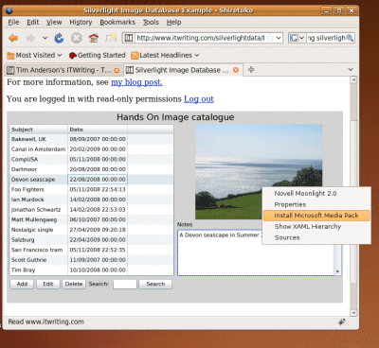Viewport: 379px width, 348px height.
Task: Select Install Microsoft Media Pack
Action: click(x=316, y=216)
